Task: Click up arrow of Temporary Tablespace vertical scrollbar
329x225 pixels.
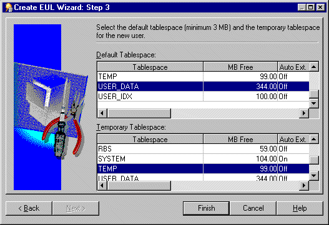Action: click(314, 139)
